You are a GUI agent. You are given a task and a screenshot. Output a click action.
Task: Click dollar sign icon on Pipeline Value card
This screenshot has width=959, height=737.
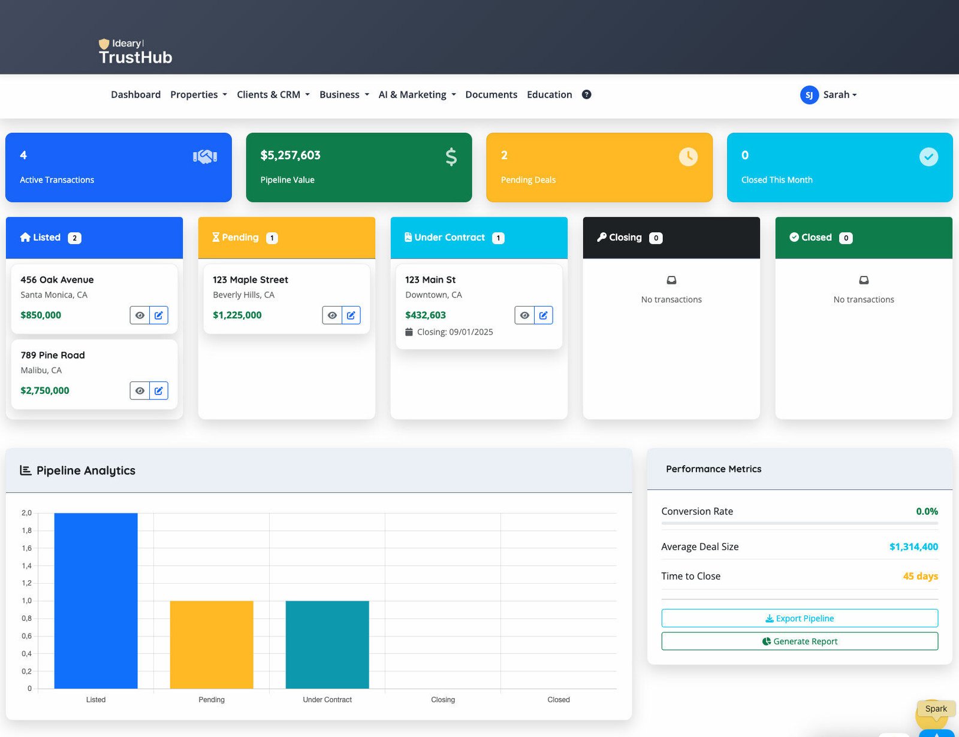point(451,157)
